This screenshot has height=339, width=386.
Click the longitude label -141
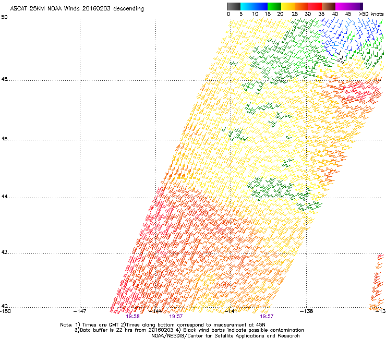pos(231,311)
